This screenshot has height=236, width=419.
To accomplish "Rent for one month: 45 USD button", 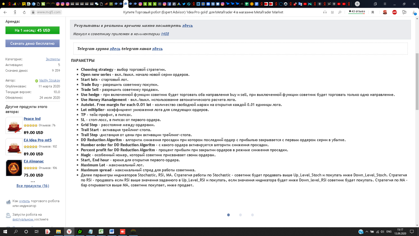I will click(x=32, y=30).
